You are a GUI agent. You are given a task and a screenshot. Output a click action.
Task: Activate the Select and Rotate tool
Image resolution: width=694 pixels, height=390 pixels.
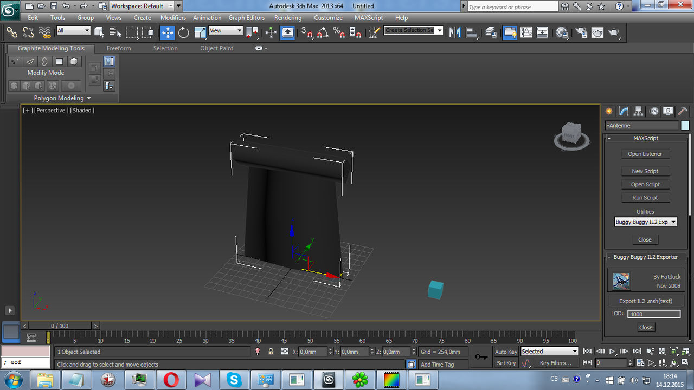184,32
